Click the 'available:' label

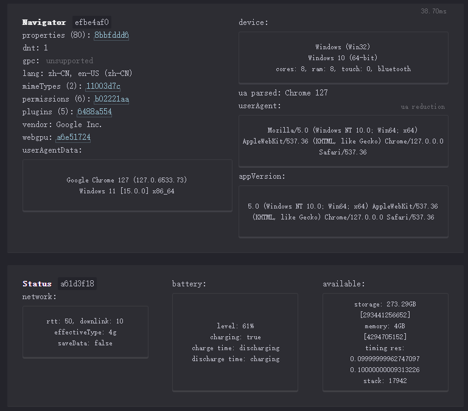point(344,284)
